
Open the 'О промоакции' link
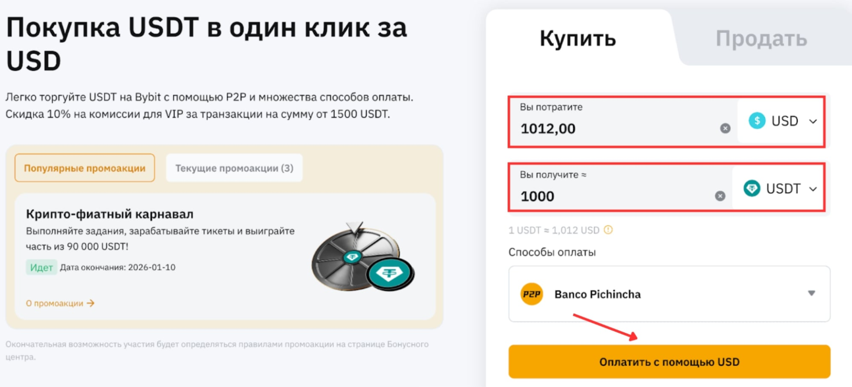pyautogui.click(x=55, y=304)
